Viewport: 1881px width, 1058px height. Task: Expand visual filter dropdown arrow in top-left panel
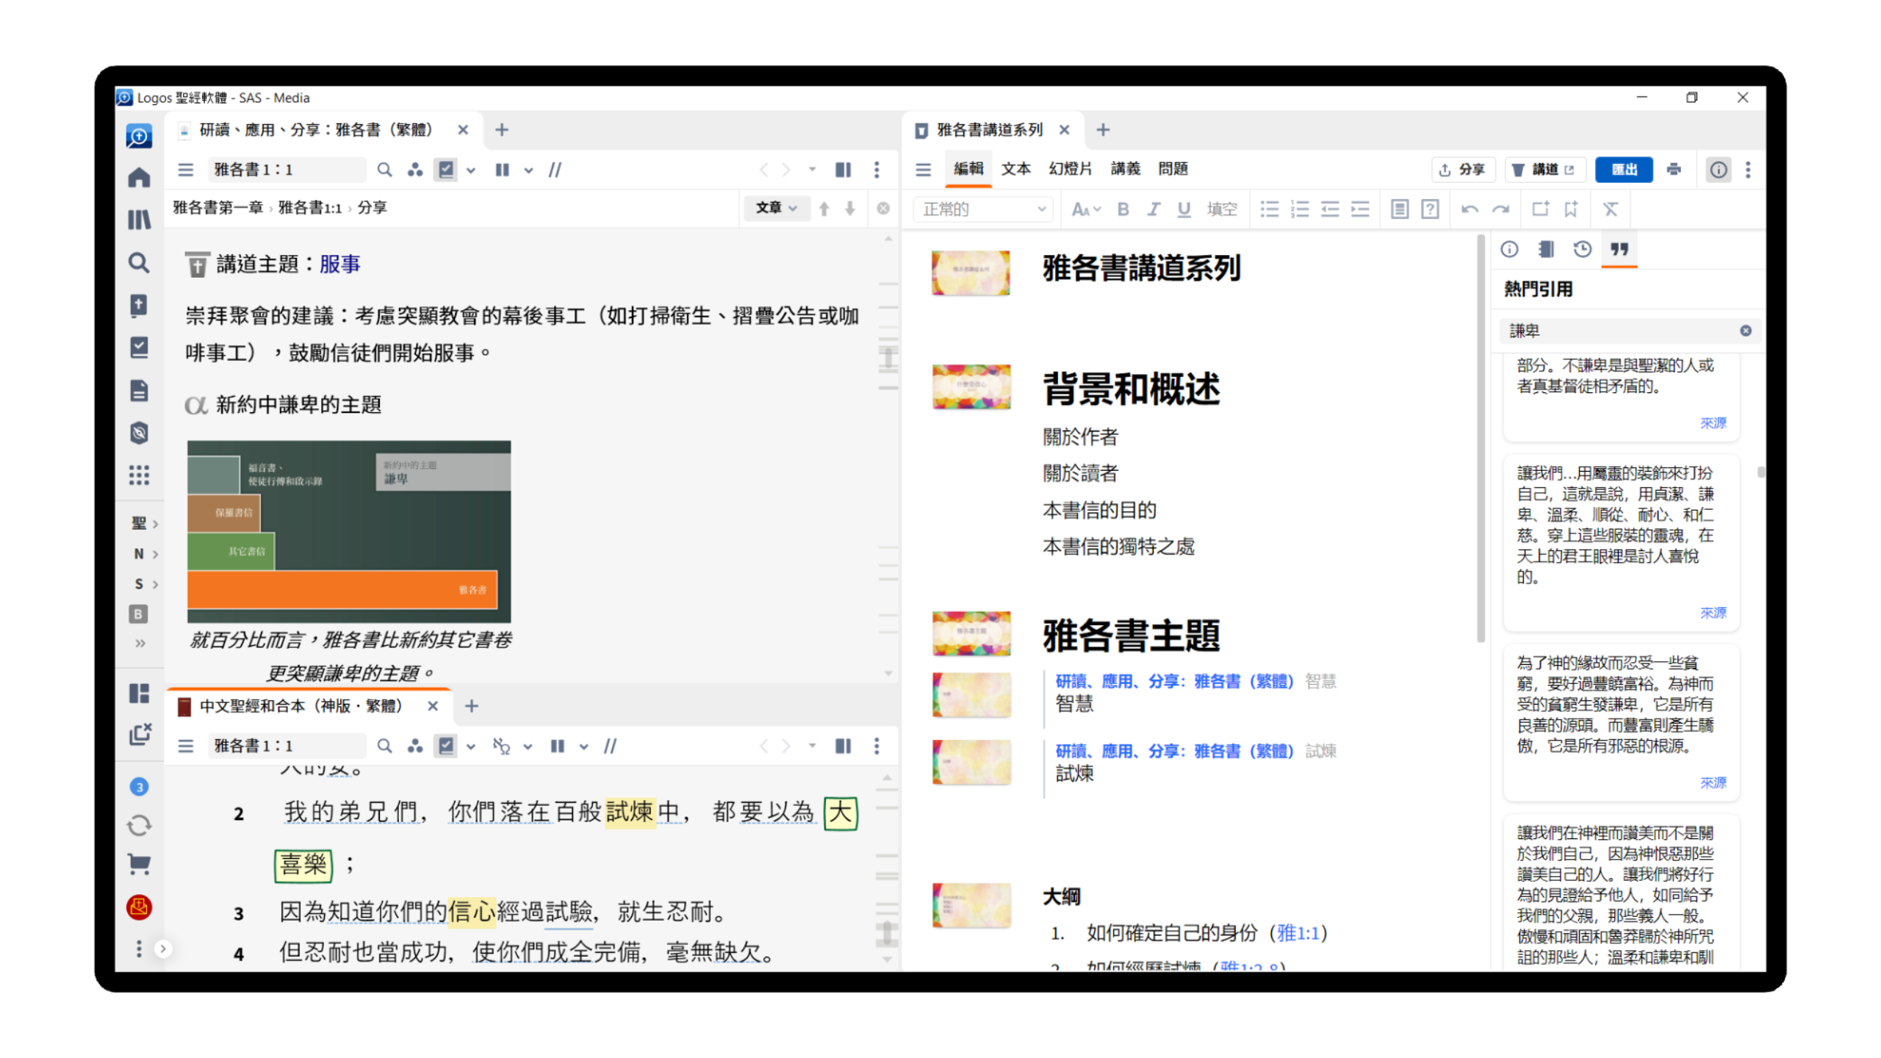pyautogui.click(x=471, y=170)
